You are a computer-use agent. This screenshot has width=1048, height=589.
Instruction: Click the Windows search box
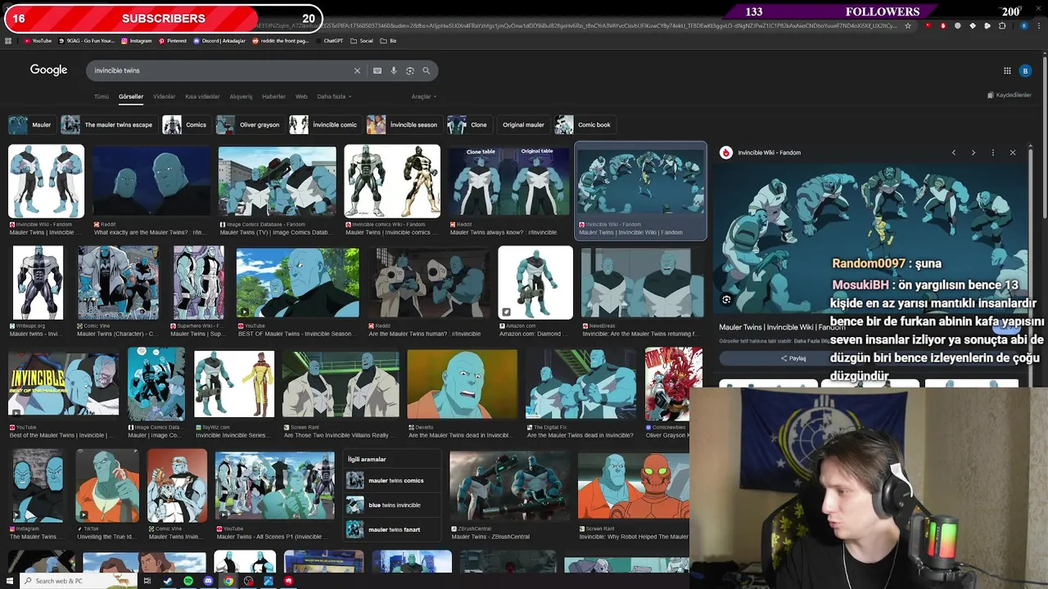(78, 581)
